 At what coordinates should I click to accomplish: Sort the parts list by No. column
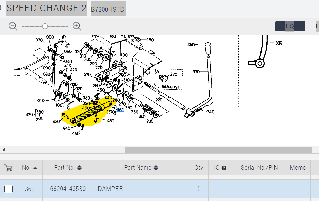click(30, 168)
